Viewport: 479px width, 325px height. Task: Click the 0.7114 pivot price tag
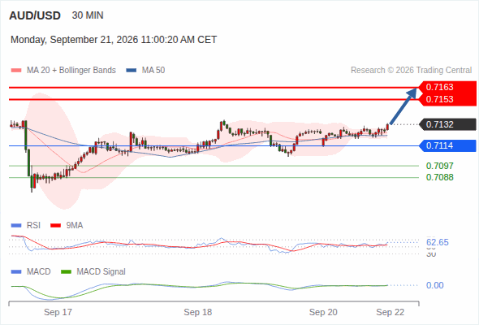coord(447,145)
